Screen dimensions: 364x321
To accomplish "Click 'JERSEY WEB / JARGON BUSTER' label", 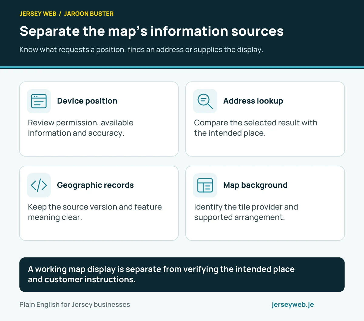I will pyautogui.click(x=66, y=14).
